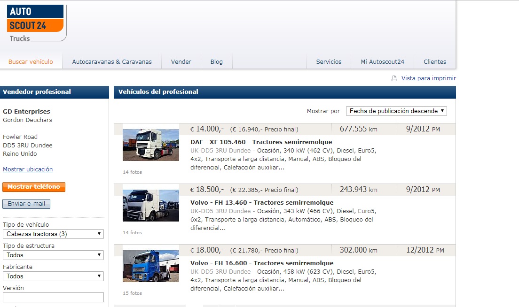Select the Buscar vehículo tab
Viewport: 519px width, 307px height.
[x=31, y=62]
